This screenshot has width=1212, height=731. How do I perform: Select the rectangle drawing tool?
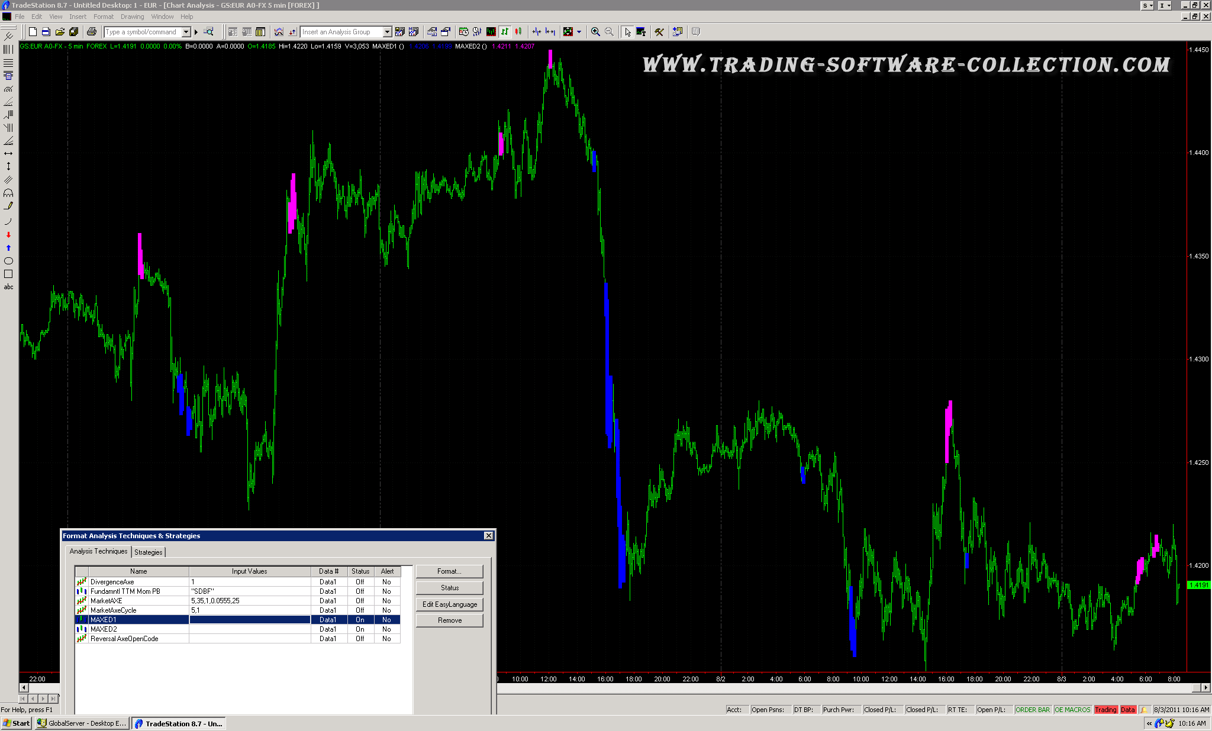click(8, 274)
